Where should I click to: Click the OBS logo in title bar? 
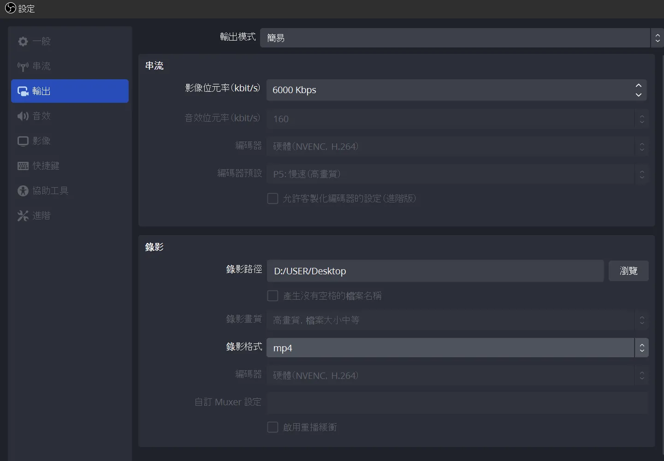click(x=10, y=8)
